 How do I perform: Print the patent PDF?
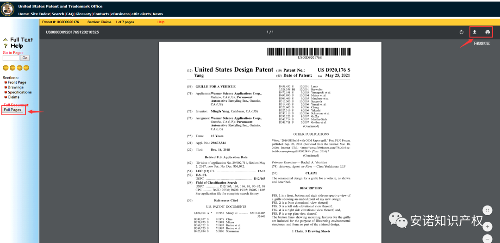pyautogui.click(x=487, y=32)
